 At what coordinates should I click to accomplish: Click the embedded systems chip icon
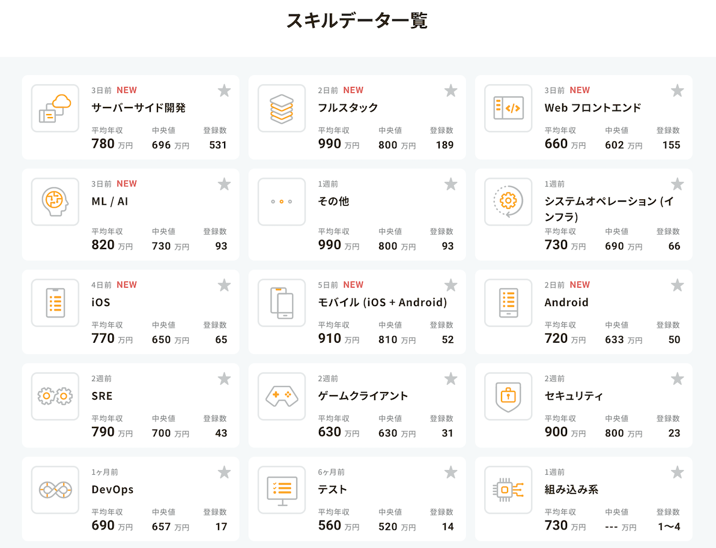508,490
